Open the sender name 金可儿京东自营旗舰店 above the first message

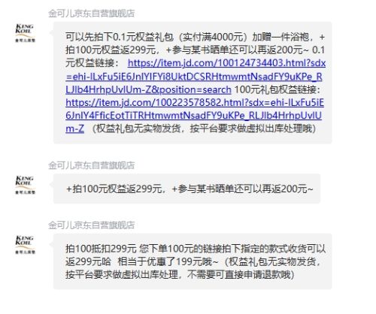pos(92,14)
